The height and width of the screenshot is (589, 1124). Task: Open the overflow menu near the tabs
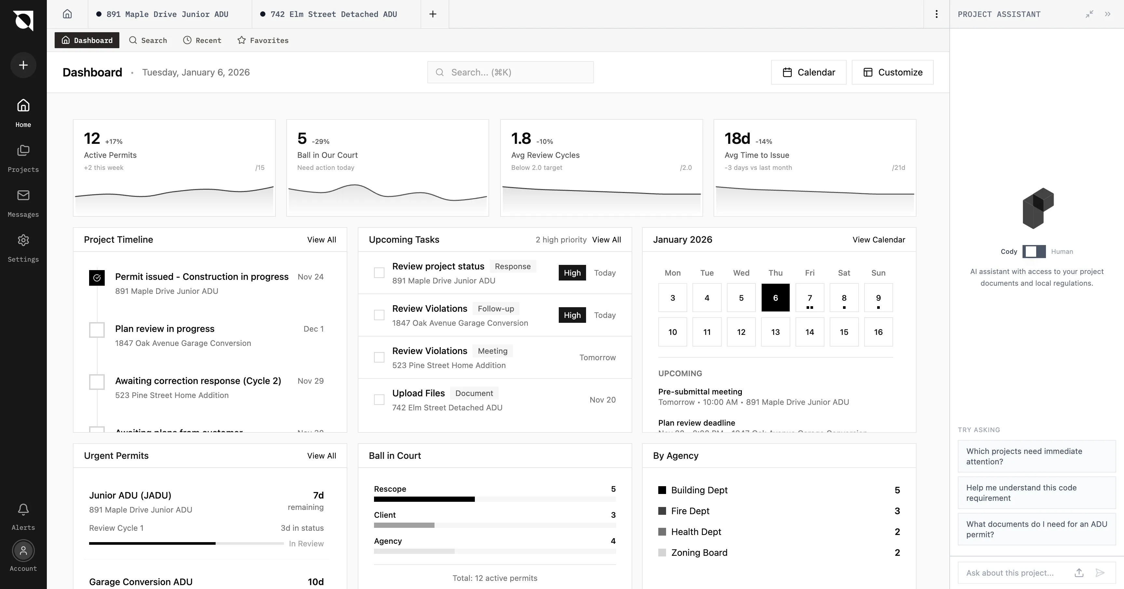pos(936,14)
